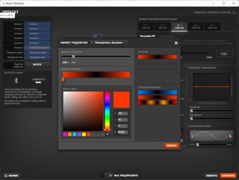Viewport: 239px width, 180px height.
Task: Click the Bluetooth icon in Bluetooth Mode panel
Action: tap(16, 81)
